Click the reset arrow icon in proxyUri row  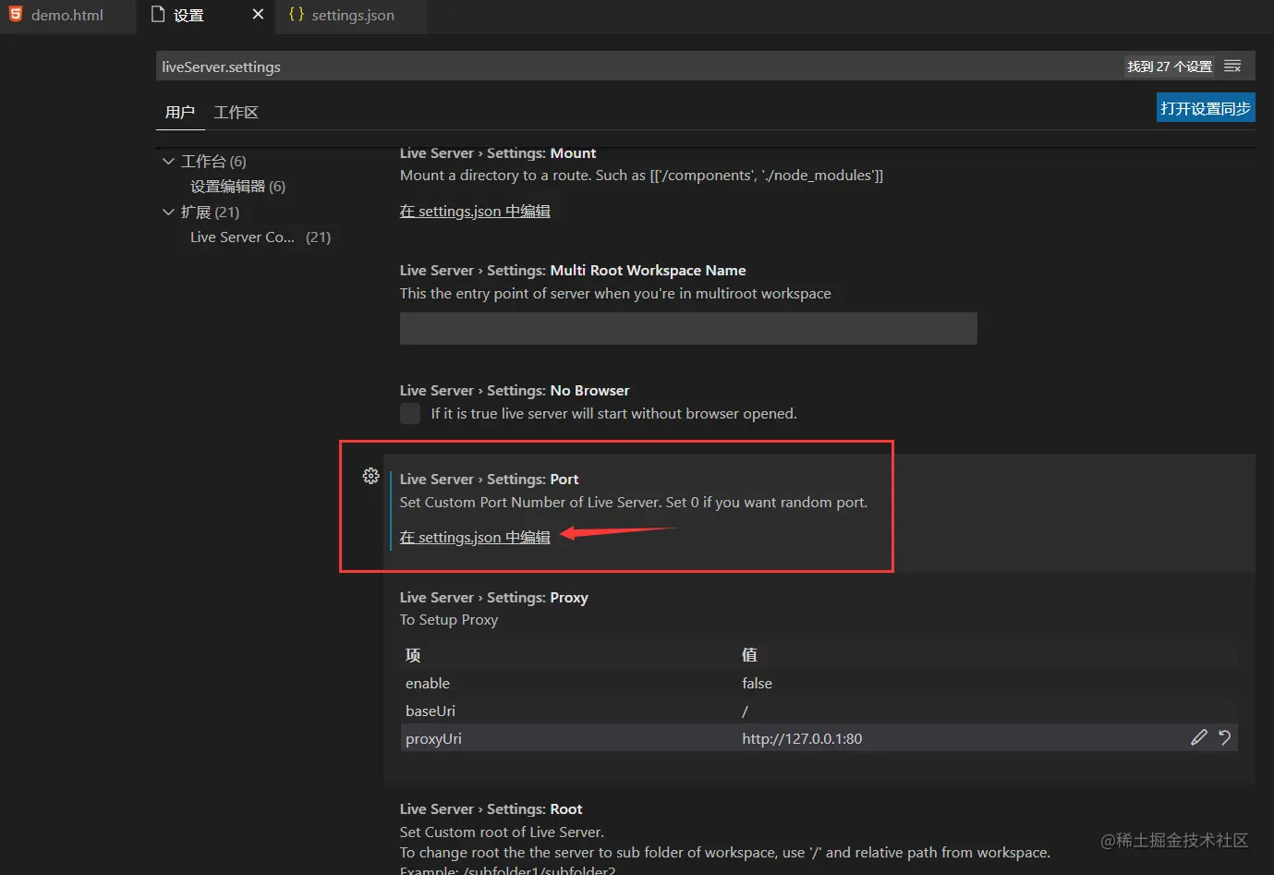(x=1225, y=737)
